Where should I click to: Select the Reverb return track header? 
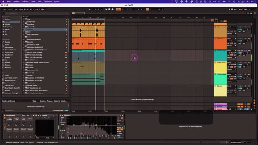point(220,104)
